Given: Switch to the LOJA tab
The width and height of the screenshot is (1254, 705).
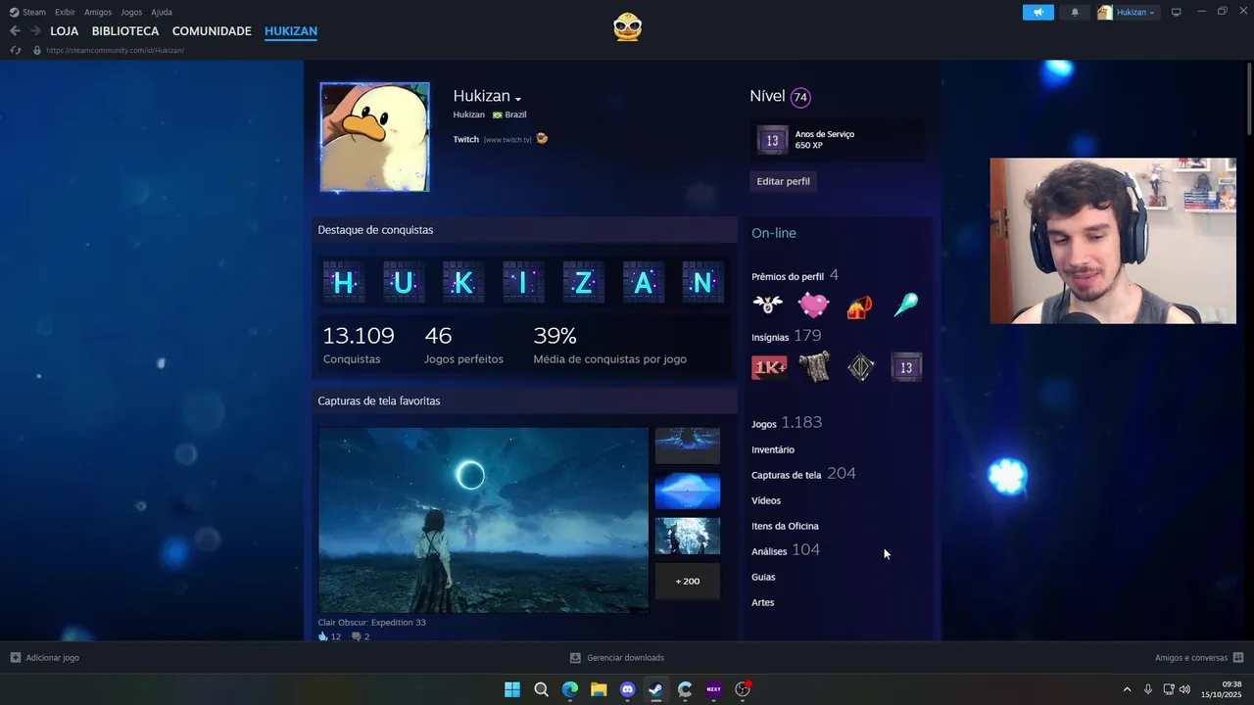Looking at the screenshot, I should (x=65, y=31).
